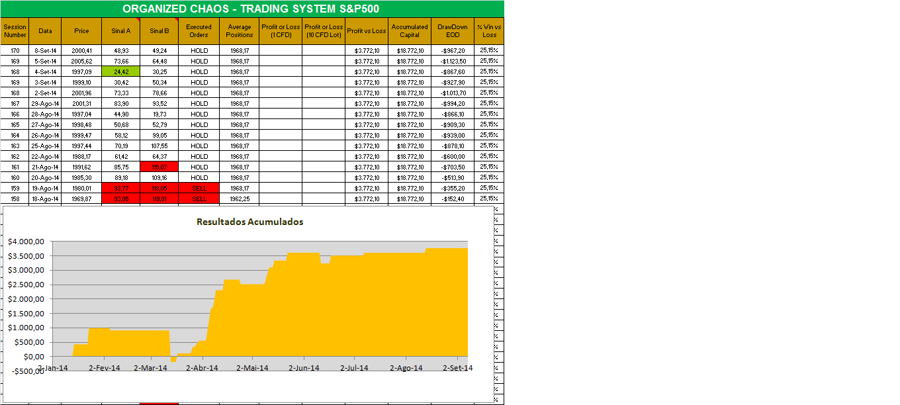Click the red Sinal B cell 119,01

(x=159, y=199)
